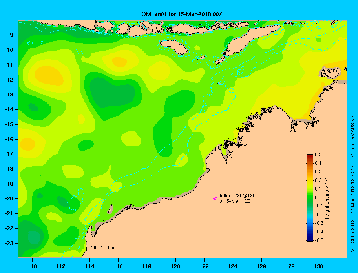This screenshot has height=273, width=358.
Task: Click longitude label 130 on the axis
Action: click(x=319, y=266)
